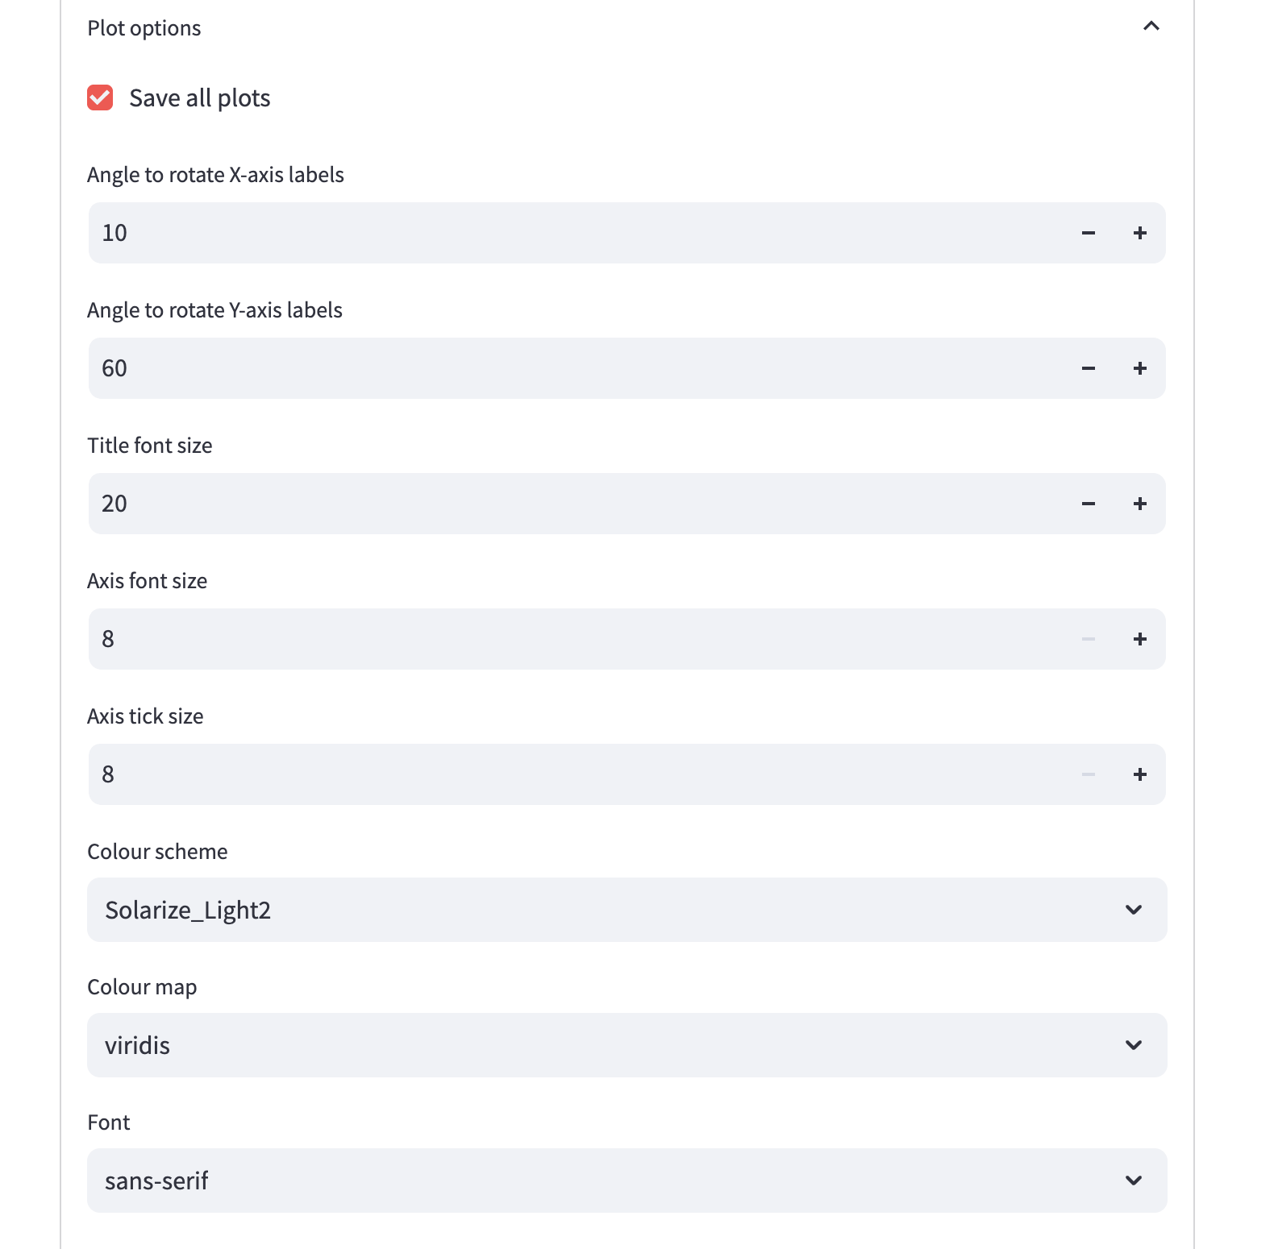Decrement the X-axis label rotation angle
1274x1249 pixels.
click(x=1088, y=233)
